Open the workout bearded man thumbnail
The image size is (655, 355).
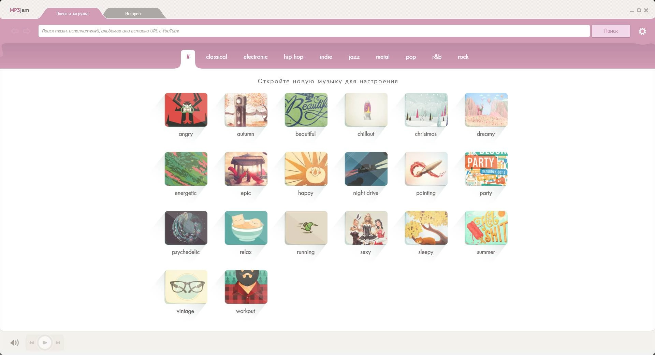pos(246,287)
